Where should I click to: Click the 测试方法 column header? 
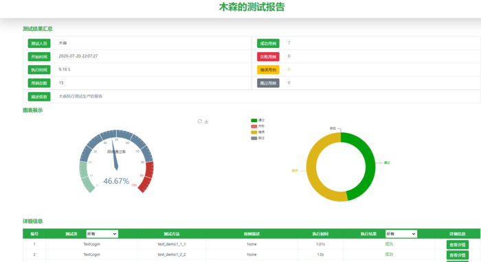tap(172, 234)
